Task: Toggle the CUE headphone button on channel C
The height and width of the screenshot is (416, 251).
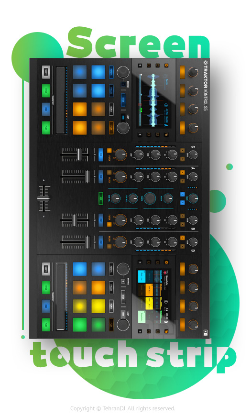Action: coord(101,154)
